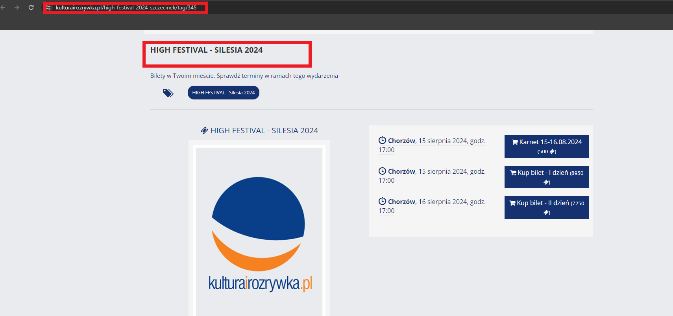
Task: Click Kup bilet - II dzień button
Action: [x=546, y=208]
